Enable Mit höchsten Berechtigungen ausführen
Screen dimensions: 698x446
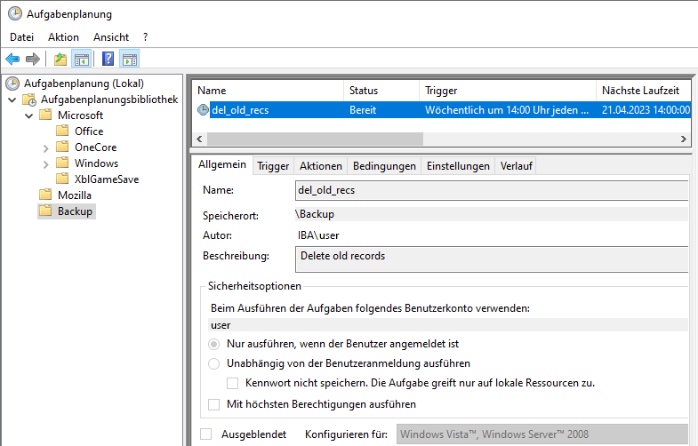[214, 404]
